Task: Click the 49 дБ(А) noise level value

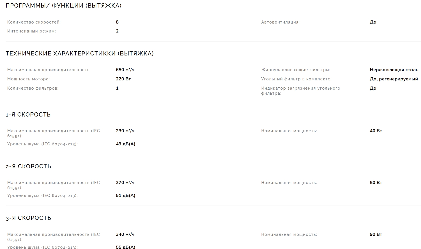Action: pyautogui.click(x=125, y=144)
